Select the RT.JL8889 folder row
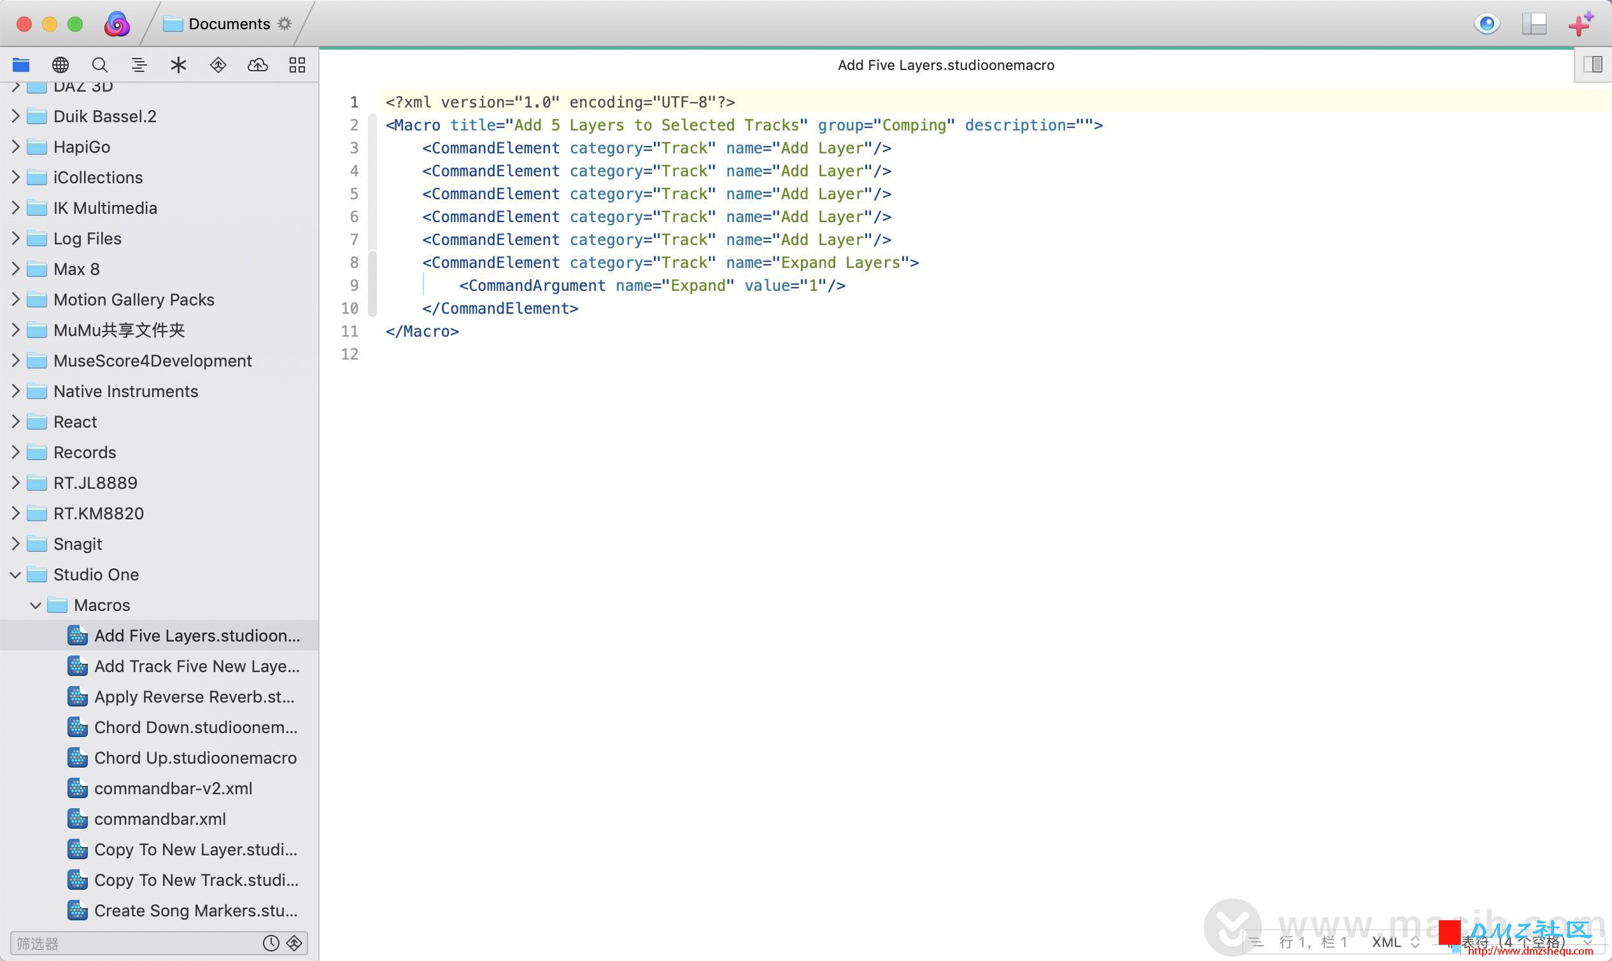Screen dimensions: 1612x961 (159, 482)
